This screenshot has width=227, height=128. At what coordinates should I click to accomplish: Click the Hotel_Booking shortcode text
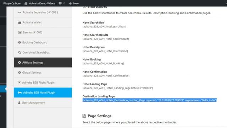tap(103, 63)
